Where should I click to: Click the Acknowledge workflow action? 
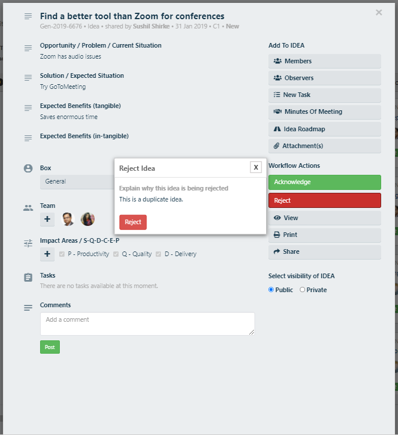[324, 182]
